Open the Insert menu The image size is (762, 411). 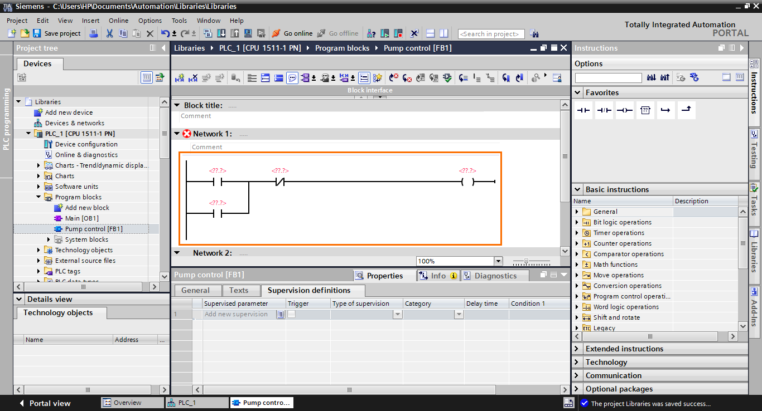point(90,20)
